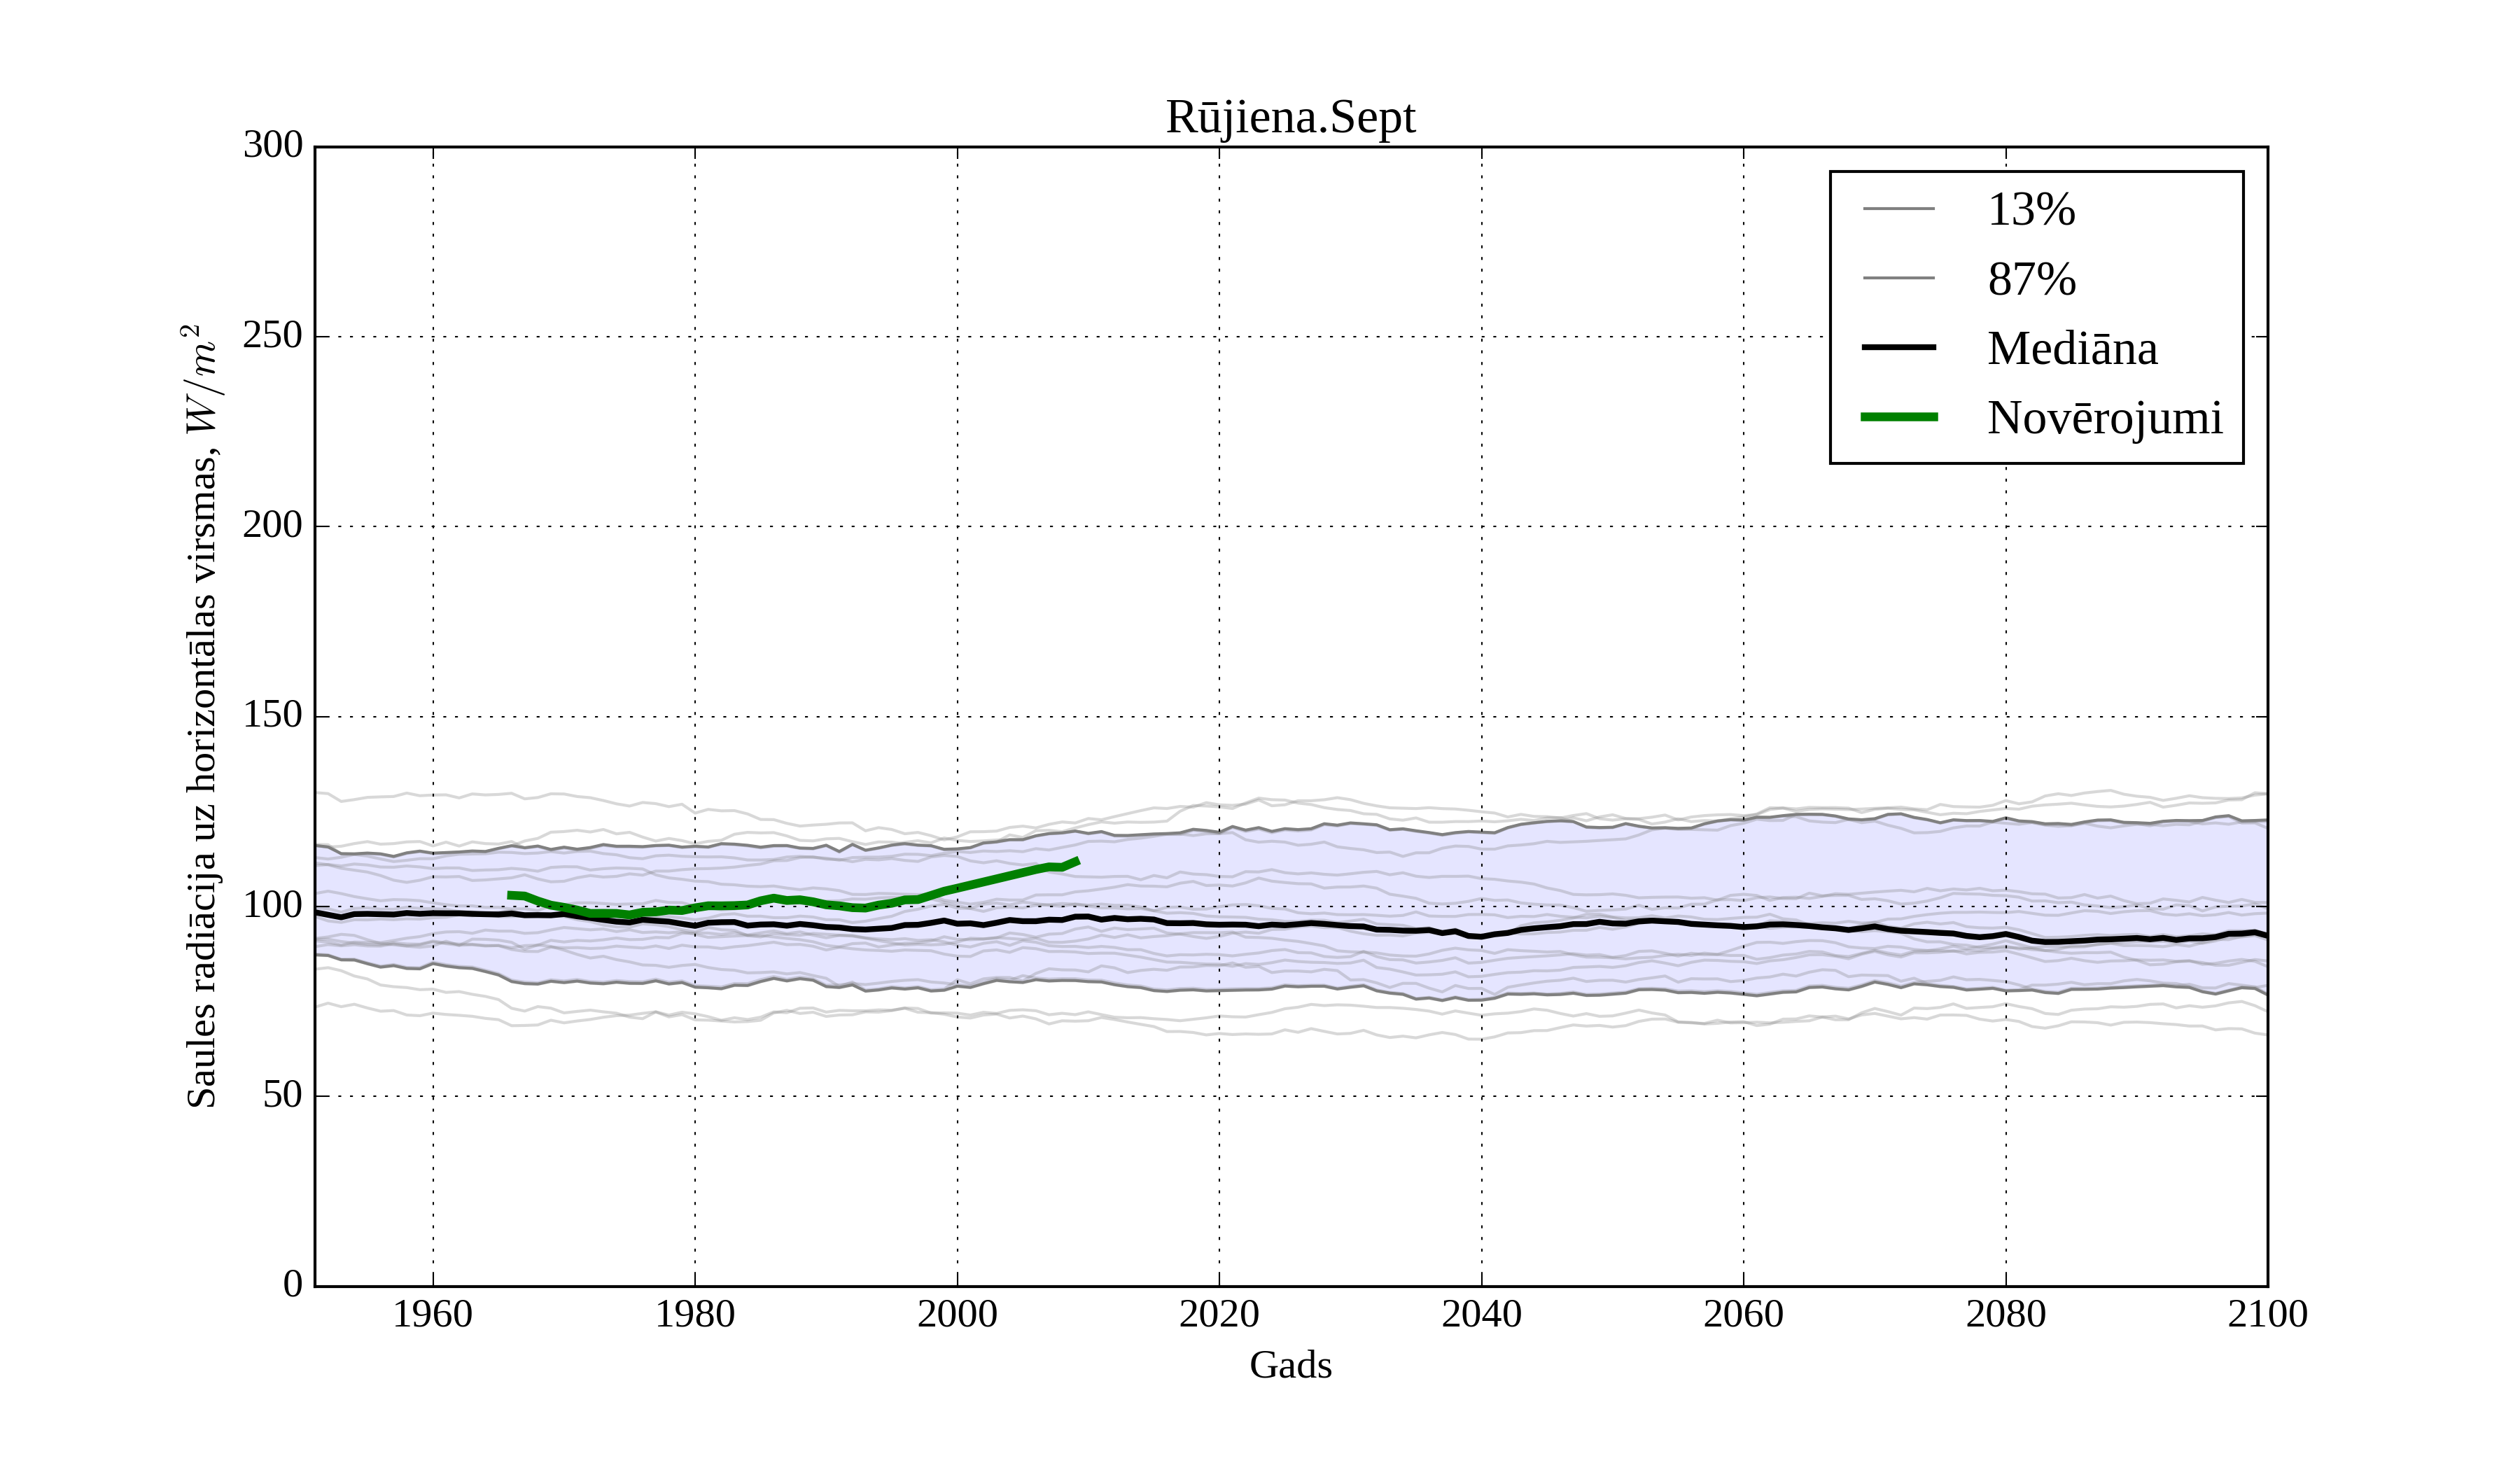Click the Mediāna legend label
Image resolution: width=2520 pixels, height=1470 pixels.
[x=2072, y=348]
